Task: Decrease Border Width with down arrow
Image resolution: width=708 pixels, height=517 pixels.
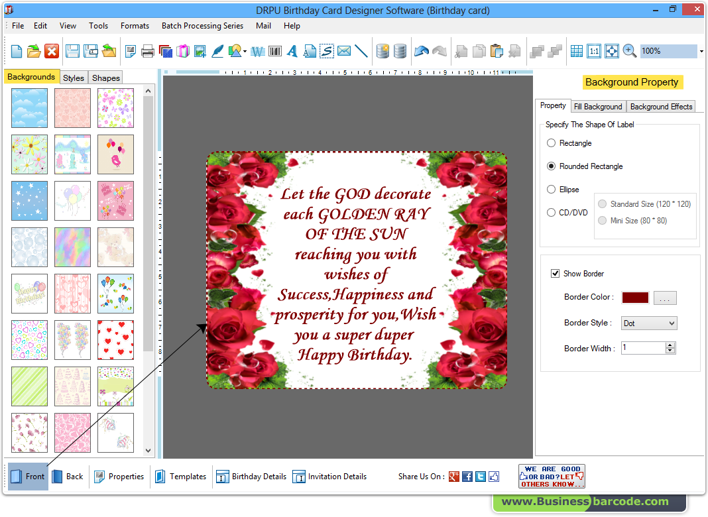Action: [670, 351]
